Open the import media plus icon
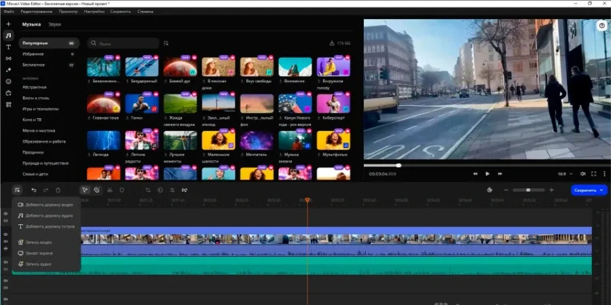This screenshot has width=611, height=305. (x=8, y=24)
